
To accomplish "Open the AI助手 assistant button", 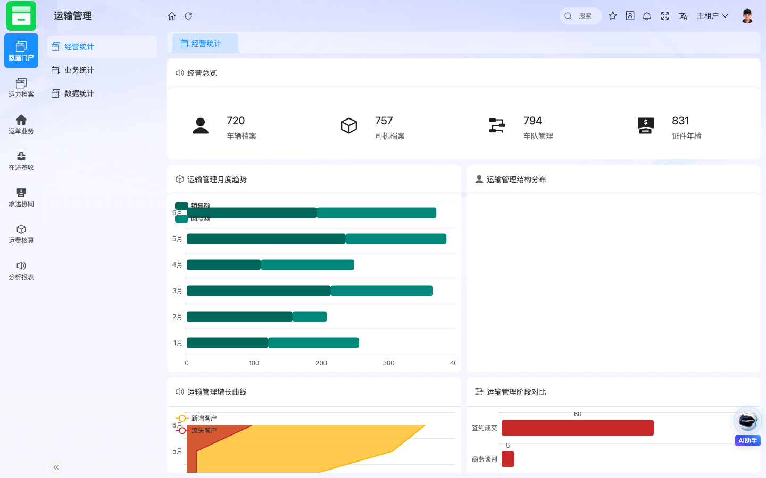I will 747,426.
